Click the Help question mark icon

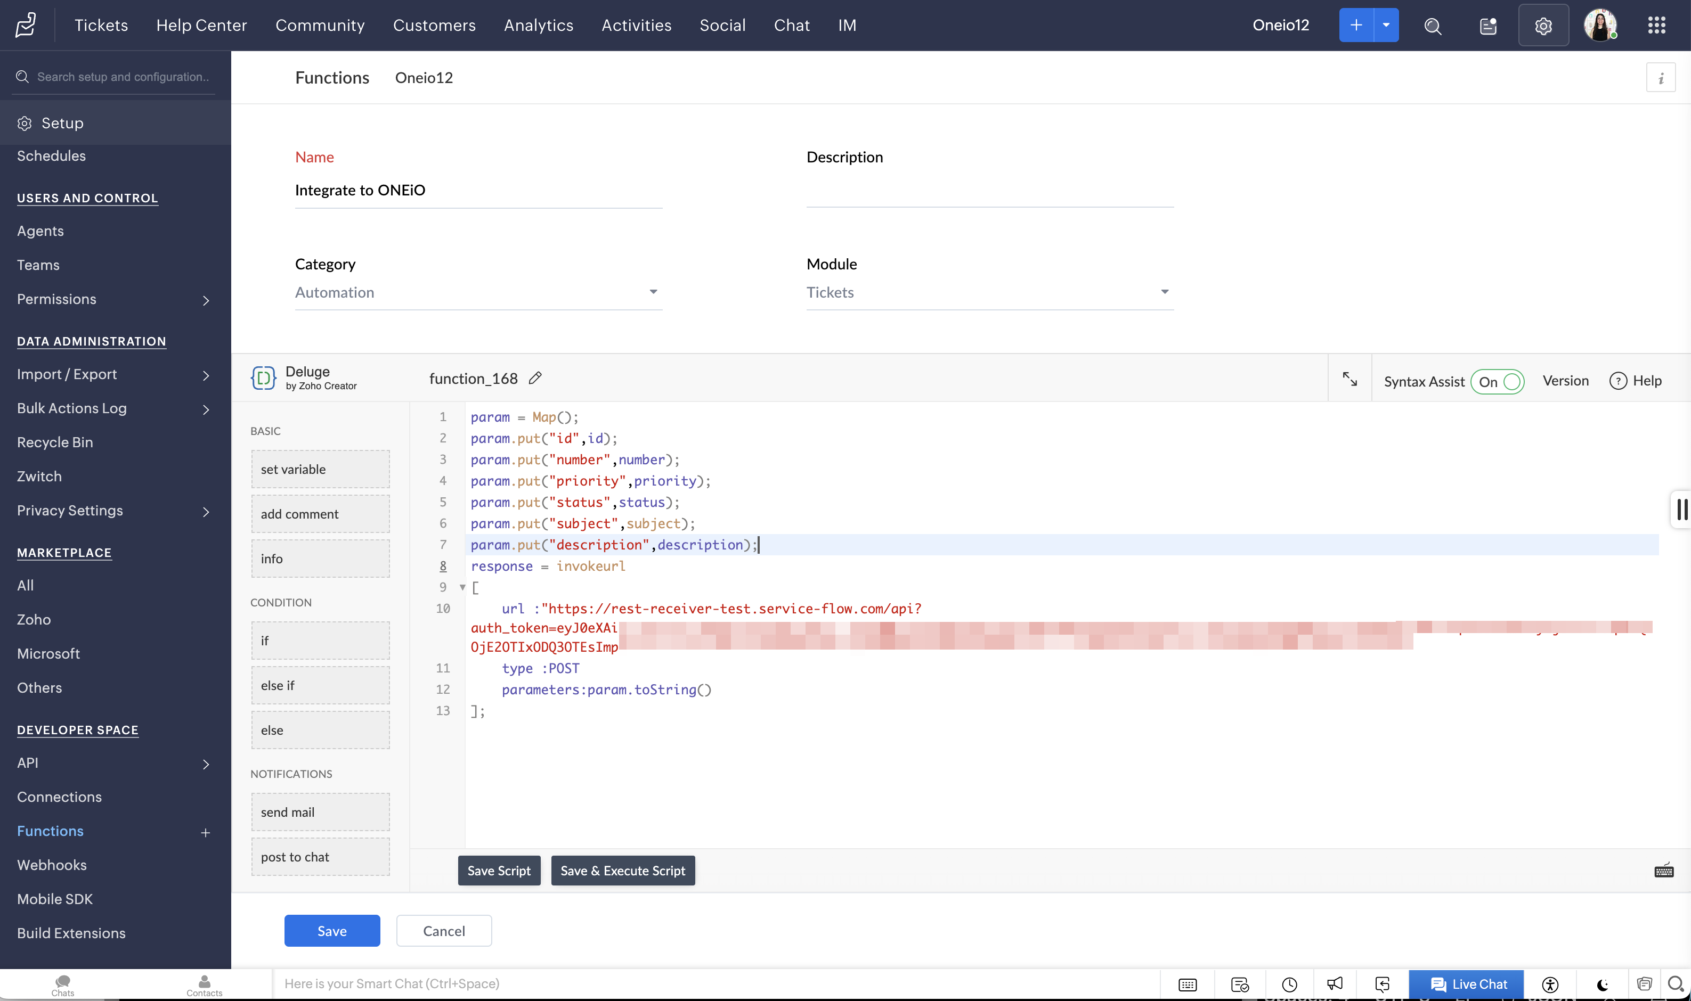click(x=1617, y=381)
